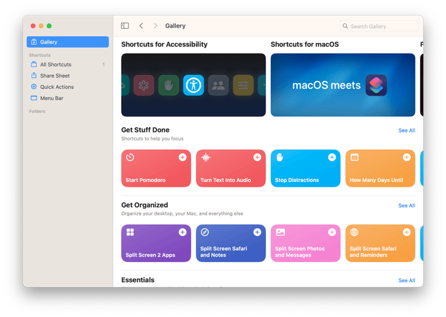Open the macOS meets Shortcuts banner
Screen dimensions: 446x317
(x=343, y=85)
